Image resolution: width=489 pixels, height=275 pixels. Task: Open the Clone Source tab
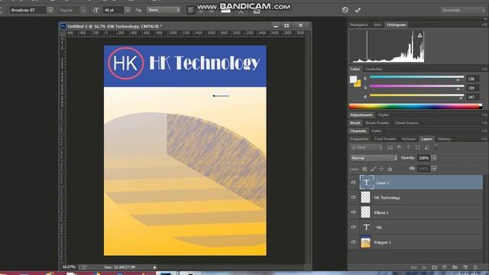point(406,123)
